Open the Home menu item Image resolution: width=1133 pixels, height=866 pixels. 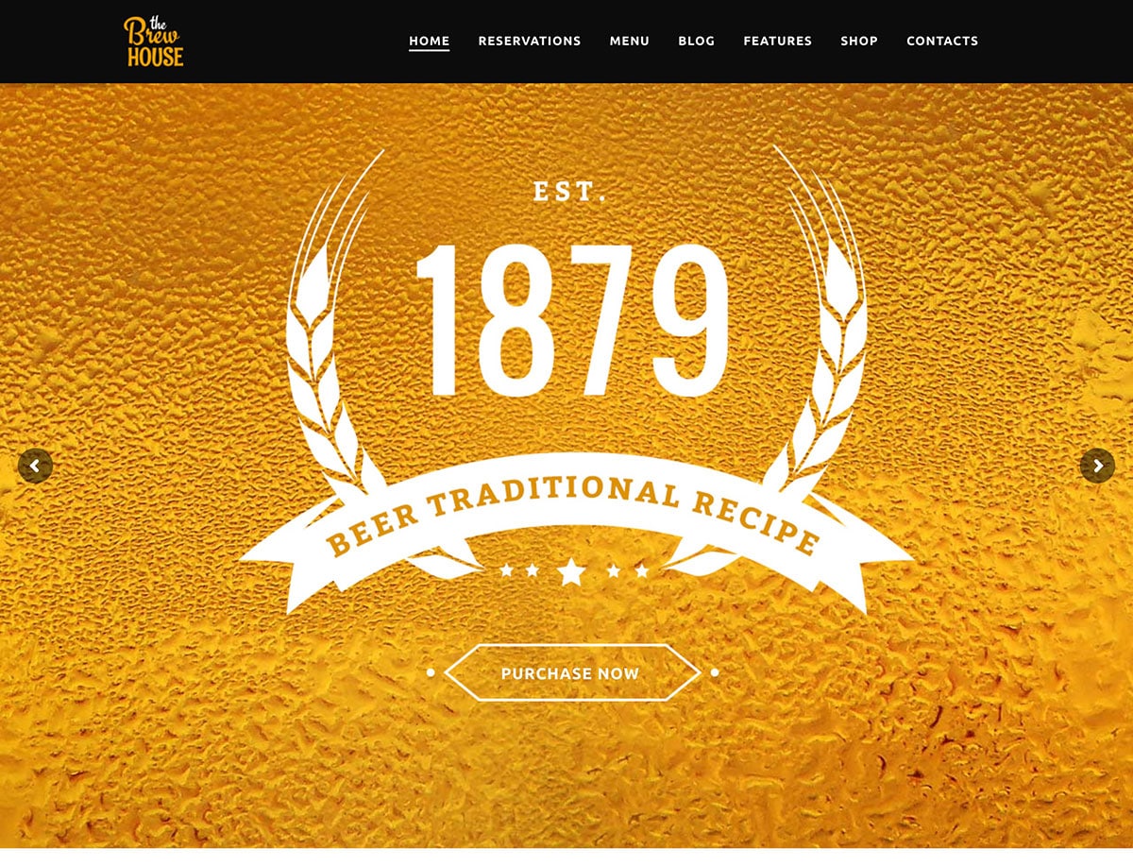coord(429,41)
